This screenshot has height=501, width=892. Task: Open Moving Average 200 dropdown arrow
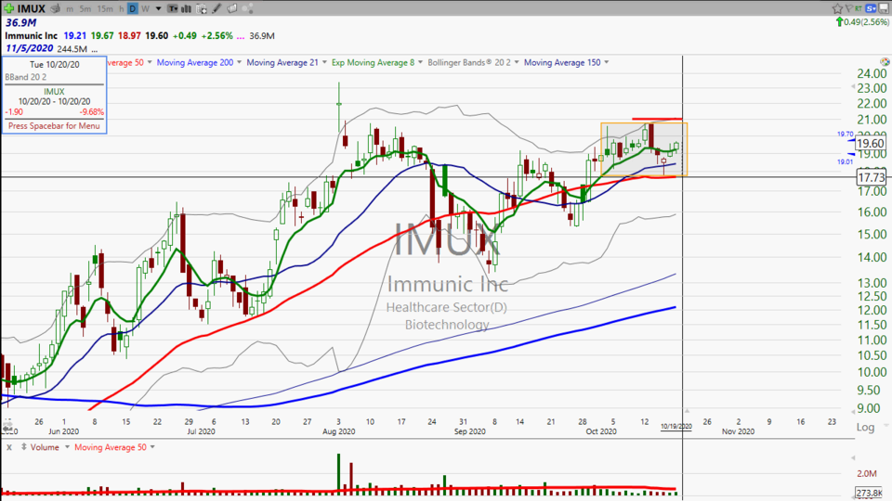pyautogui.click(x=239, y=62)
